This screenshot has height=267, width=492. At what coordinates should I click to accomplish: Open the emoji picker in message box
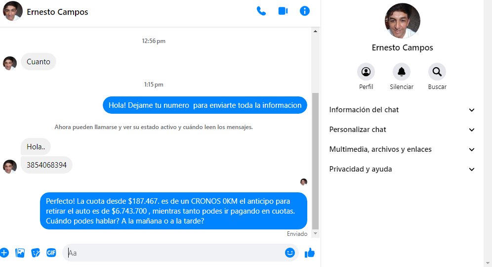point(290,253)
